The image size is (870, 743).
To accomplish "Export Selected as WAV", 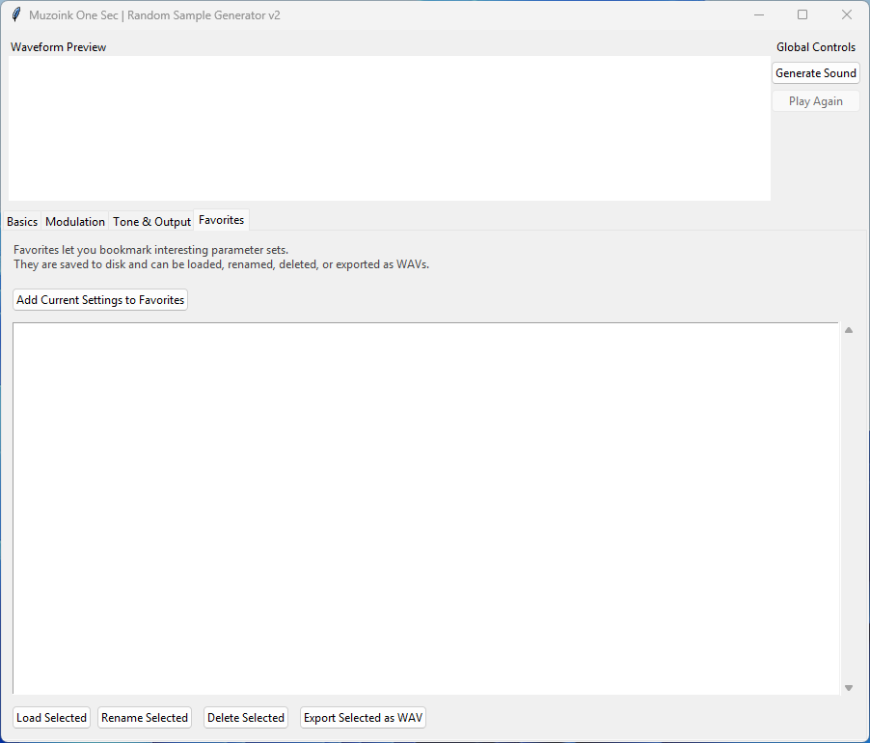I will 364,718.
